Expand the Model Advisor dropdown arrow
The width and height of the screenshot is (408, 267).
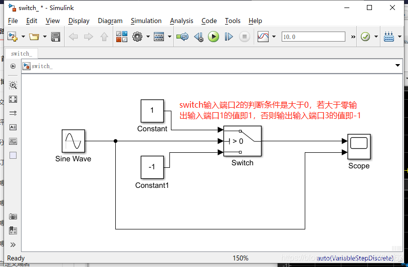(376, 37)
